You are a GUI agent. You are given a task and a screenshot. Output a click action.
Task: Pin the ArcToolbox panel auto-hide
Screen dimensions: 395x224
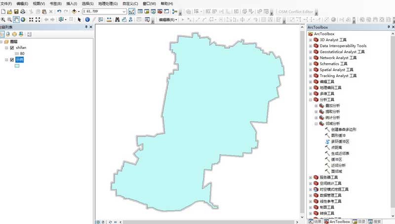(389, 27)
